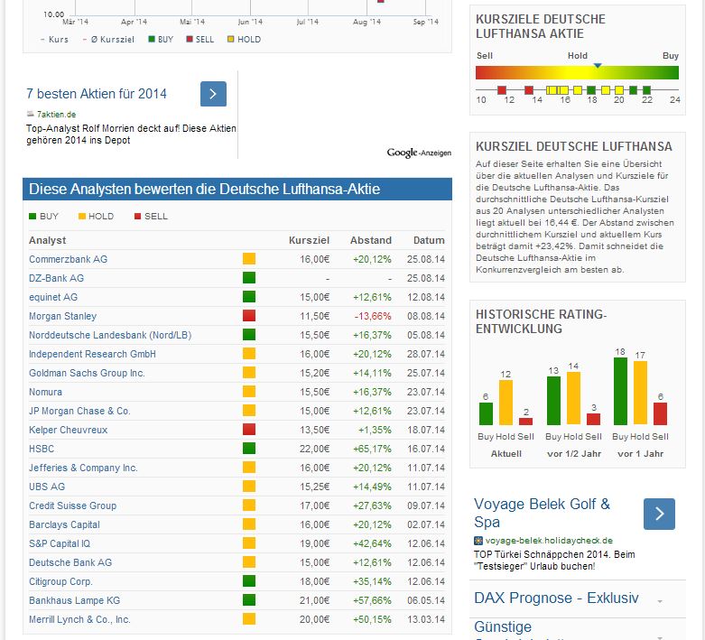This screenshot has height=640, width=705.
Task: Open the Commerzbank AG analyst link
Action: [x=68, y=259]
